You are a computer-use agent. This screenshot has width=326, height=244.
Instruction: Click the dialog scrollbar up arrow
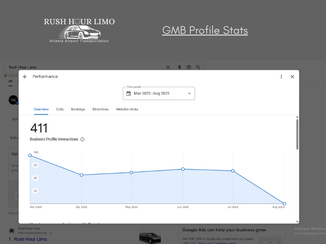297,117
